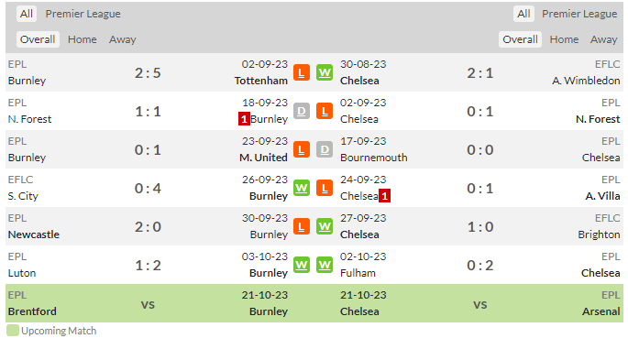Screen dimensions: 628x360
Task: Click the green Upcoming Match legend swatch
Action: point(13,331)
